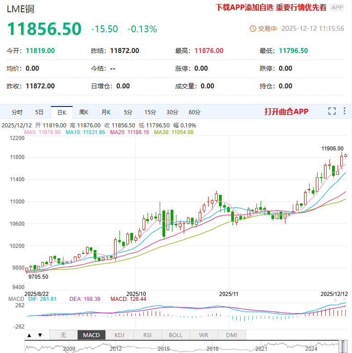Switch to the 分时 intraday chart
Screen dimensions: 352x353
click(x=17, y=112)
